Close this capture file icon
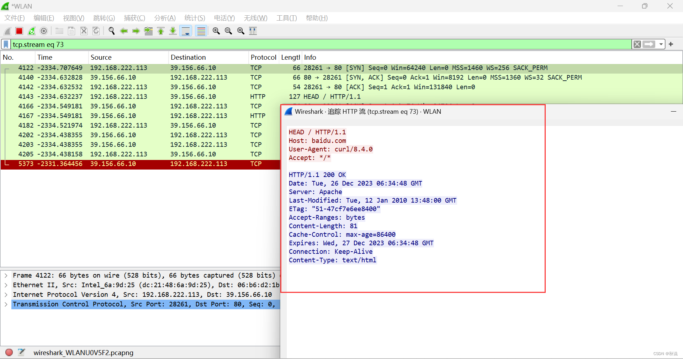Screen dimensions: 683x359 [84, 31]
